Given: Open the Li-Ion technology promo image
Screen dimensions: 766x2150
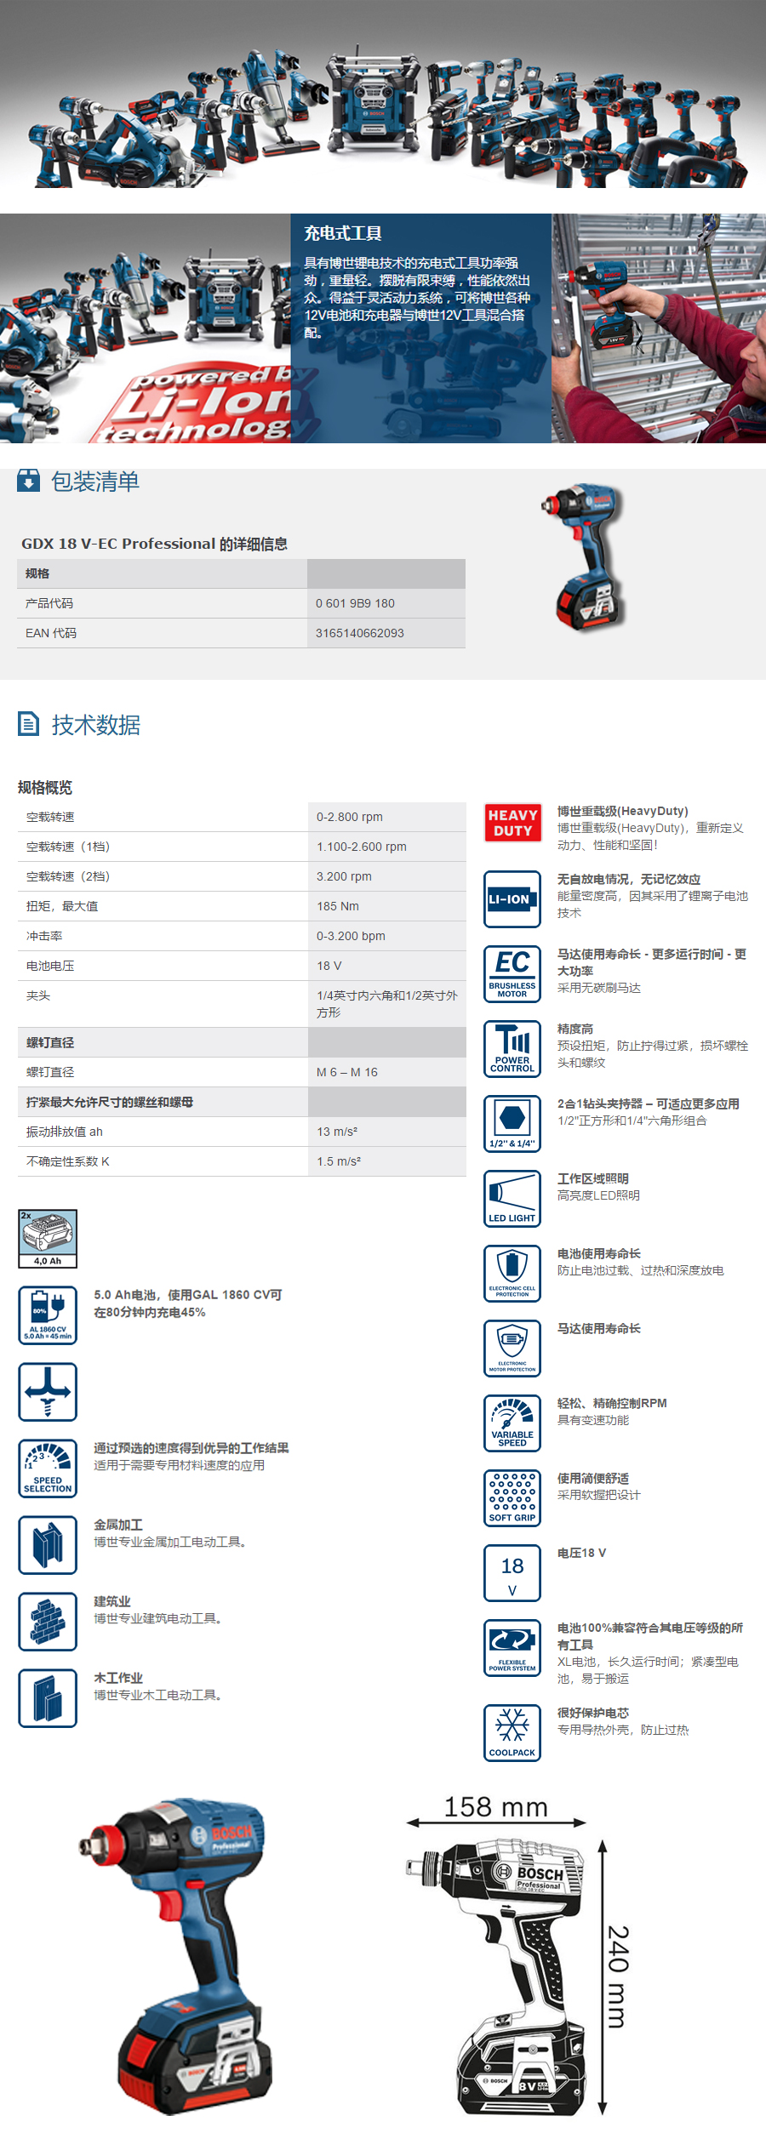Looking at the screenshot, I should (x=145, y=328).
